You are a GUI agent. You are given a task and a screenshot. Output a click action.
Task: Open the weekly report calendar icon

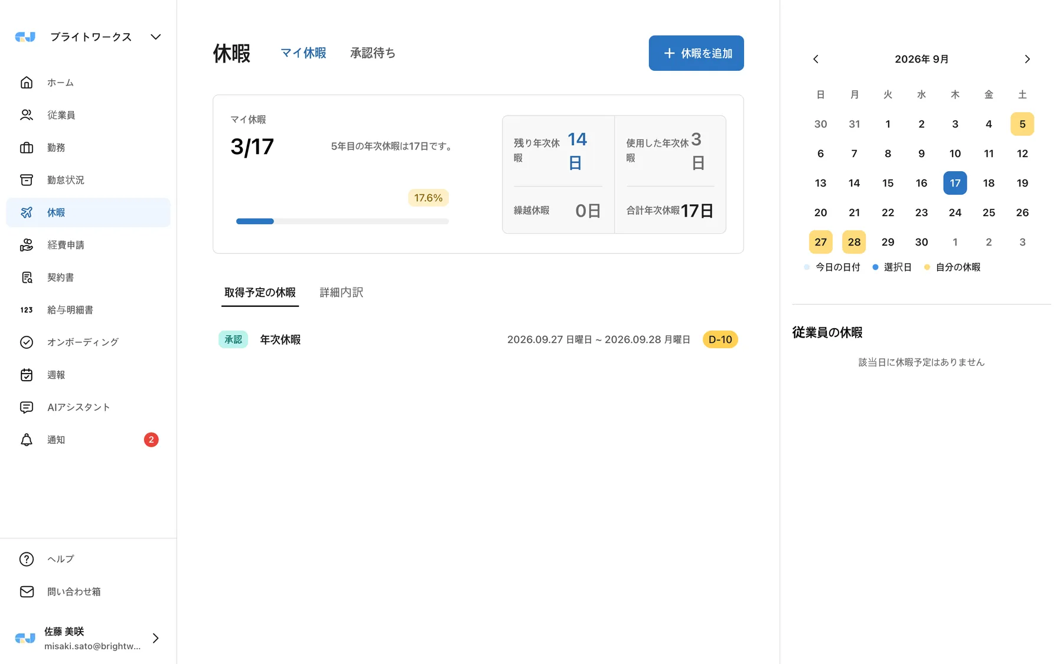[x=27, y=375]
